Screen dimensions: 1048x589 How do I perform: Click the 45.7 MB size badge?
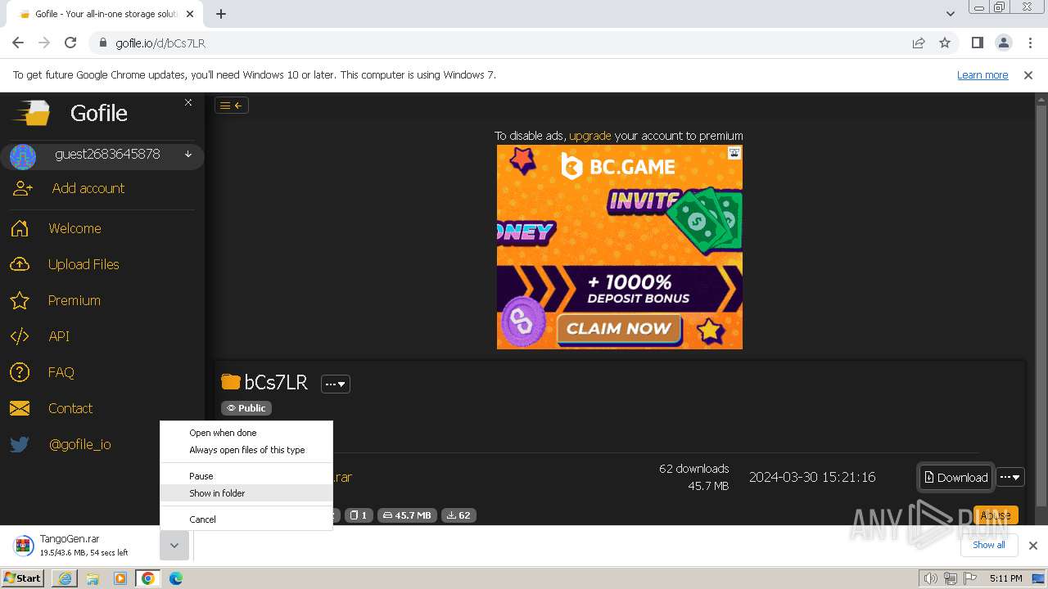coord(407,515)
